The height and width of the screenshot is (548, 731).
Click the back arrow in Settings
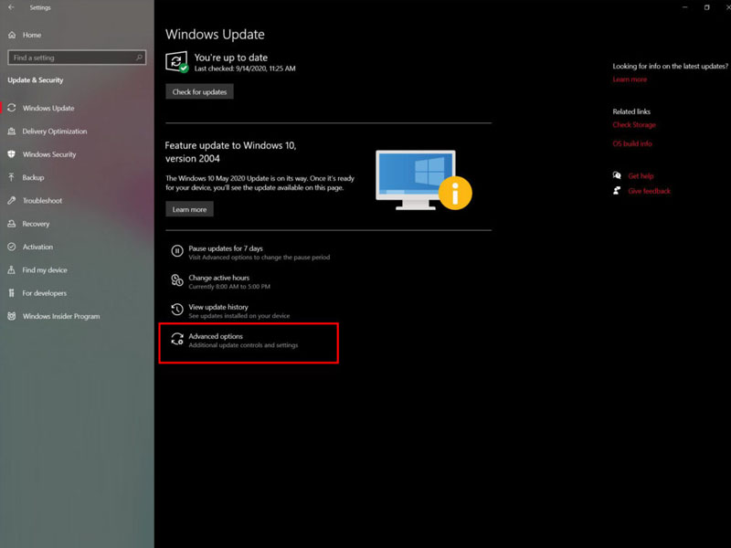pos(11,7)
